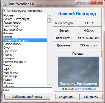Viewport: 105px width, 103px height.
Task: Select Казань in the city list
Action: 25,33
